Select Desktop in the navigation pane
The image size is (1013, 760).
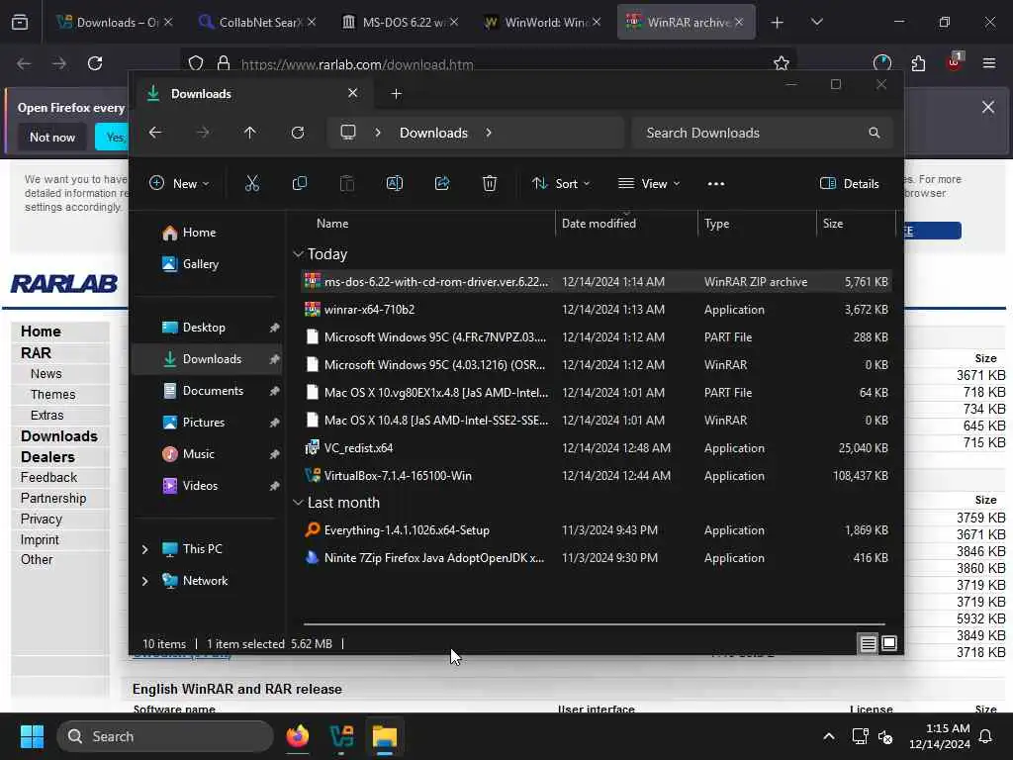click(x=204, y=327)
